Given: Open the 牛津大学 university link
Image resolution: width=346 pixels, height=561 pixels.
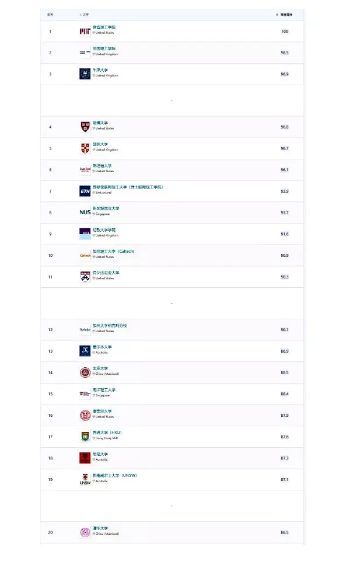Looking at the screenshot, I should coord(100,70).
